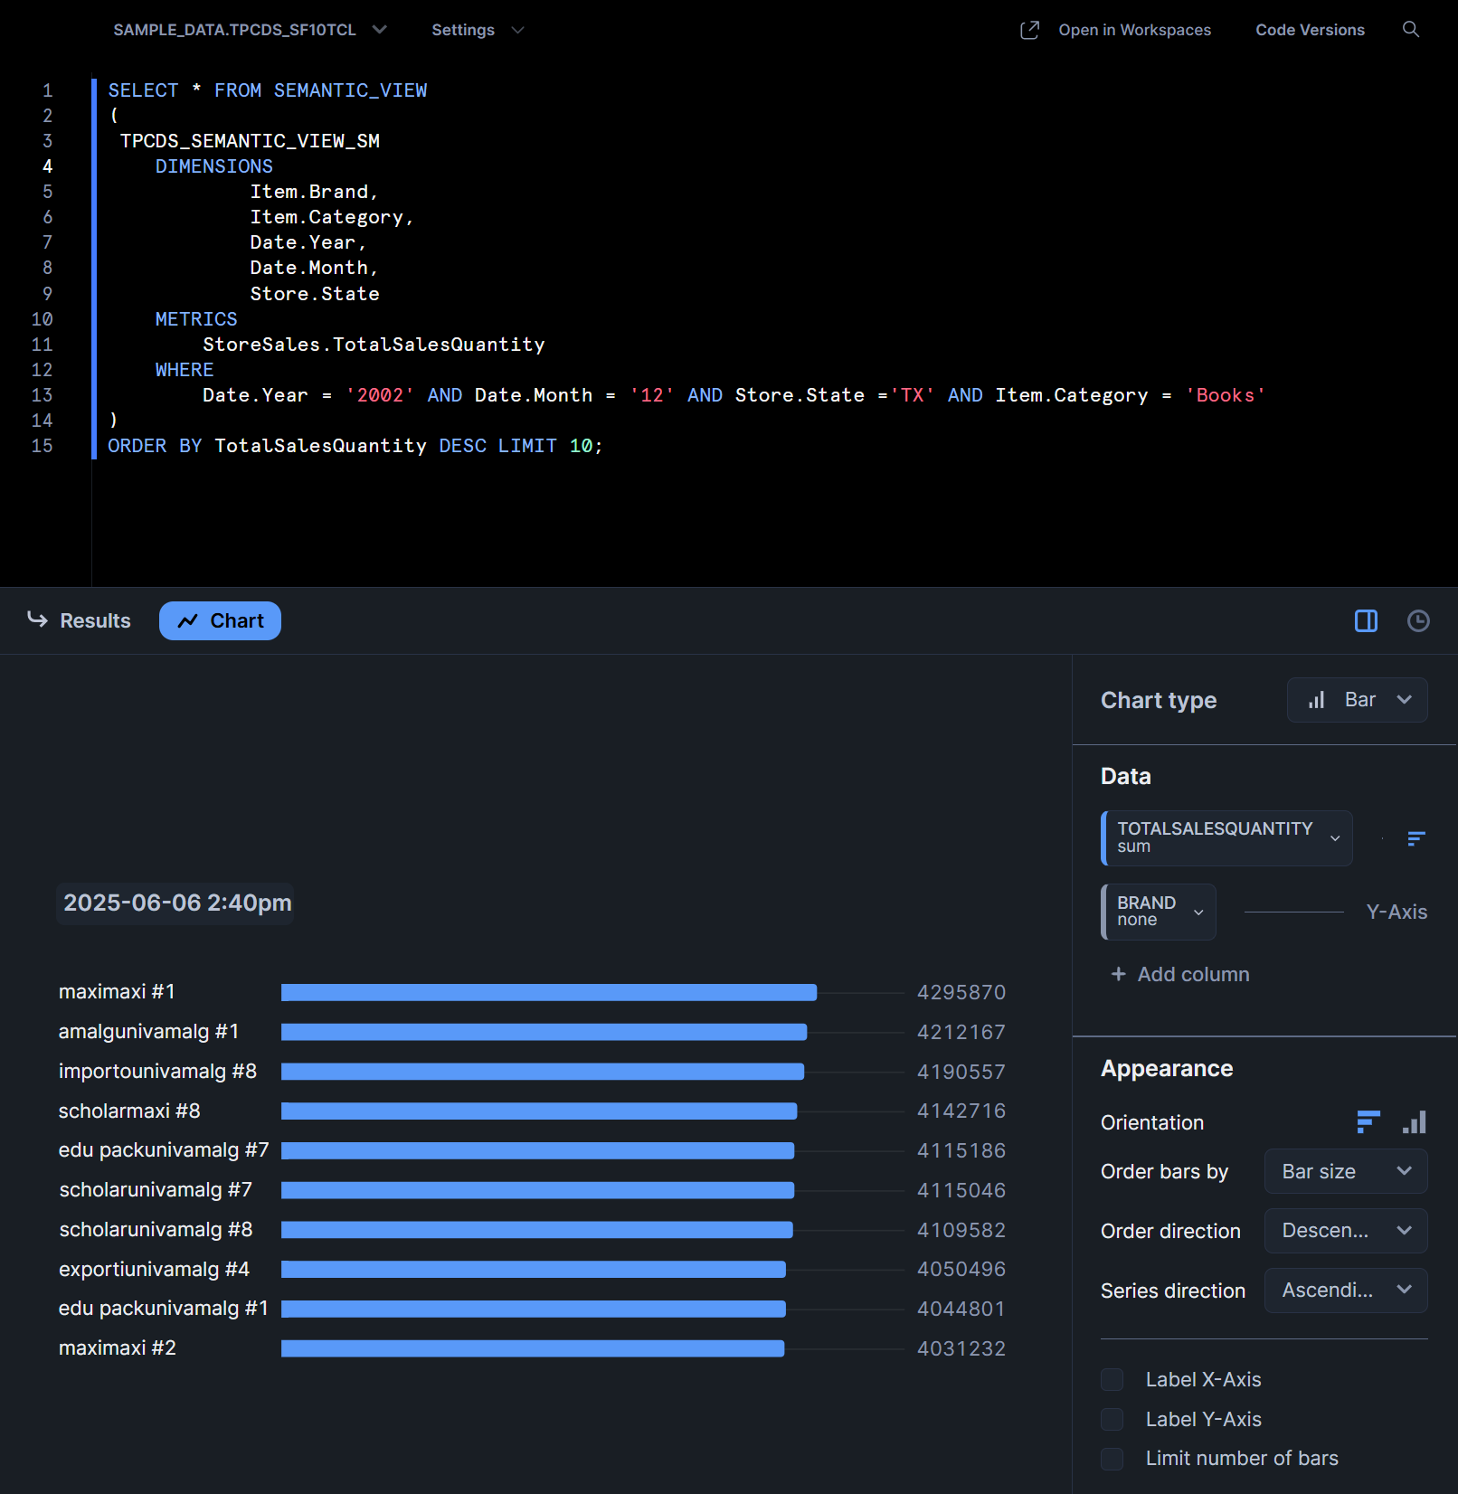Click the maximaxi #1 bar
Viewport: 1458px width, 1494px height.
pos(549,992)
